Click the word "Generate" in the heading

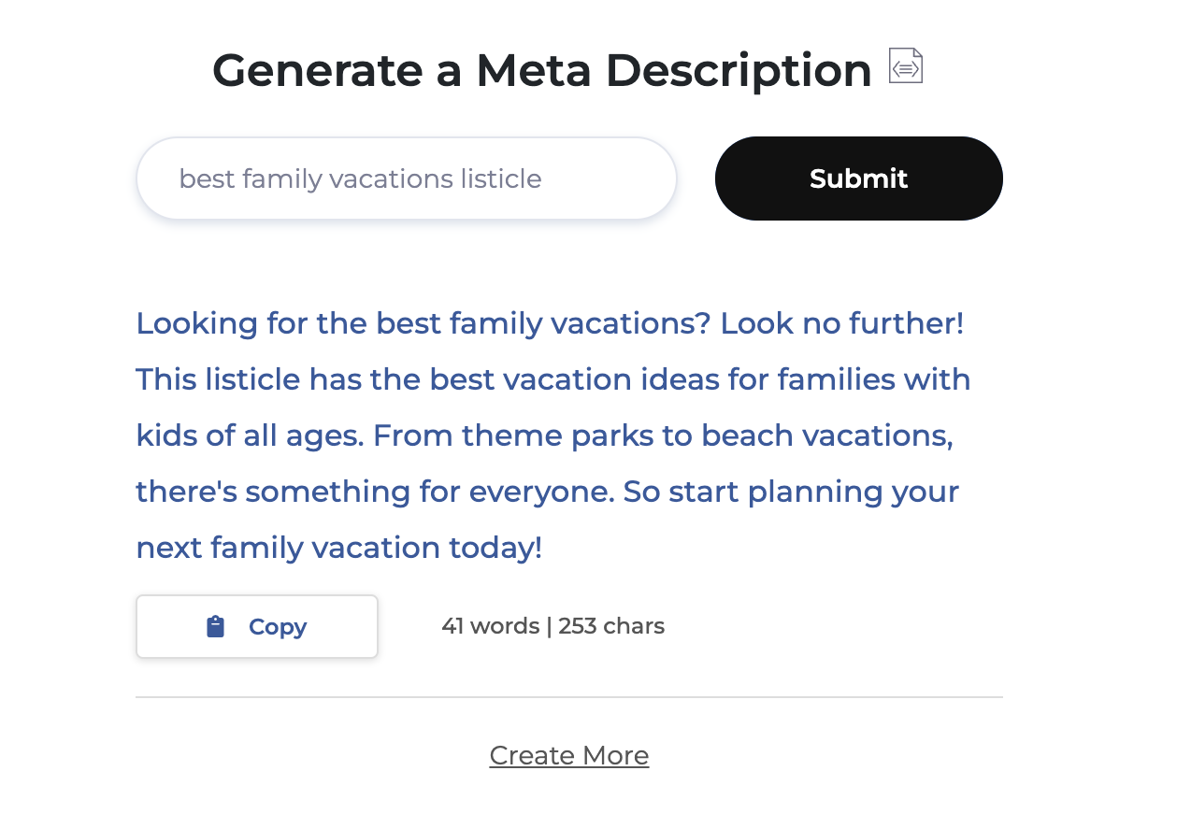click(317, 70)
